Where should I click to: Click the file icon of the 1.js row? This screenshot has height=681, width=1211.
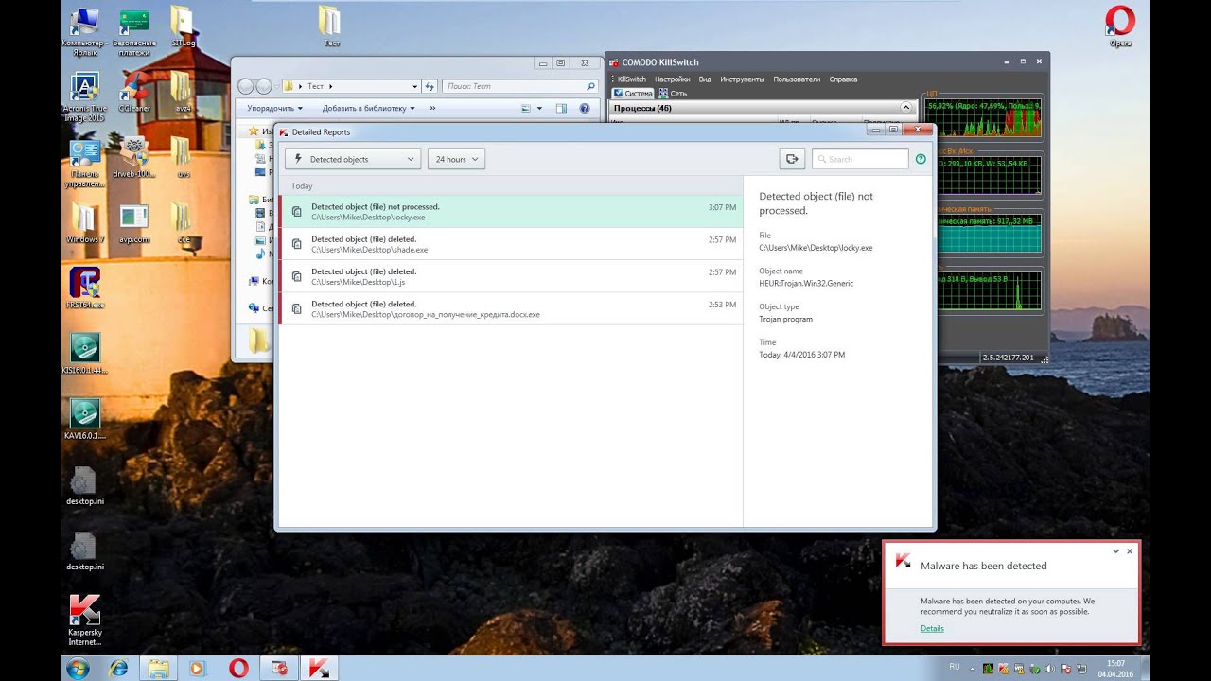point(296,276)
